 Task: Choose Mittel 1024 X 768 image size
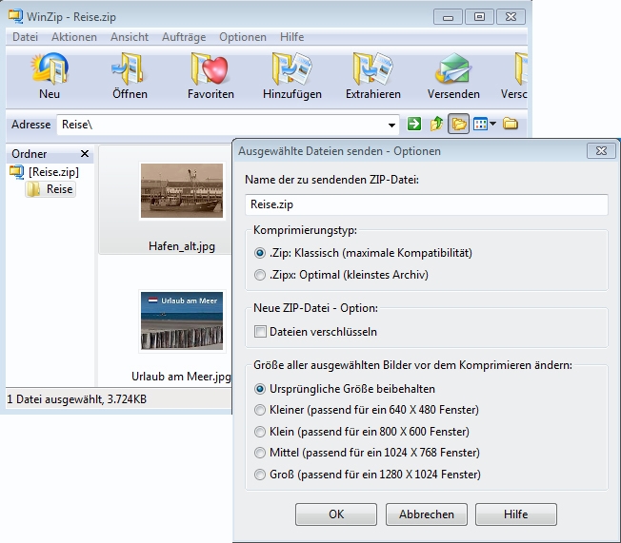(x=261, y=453)
